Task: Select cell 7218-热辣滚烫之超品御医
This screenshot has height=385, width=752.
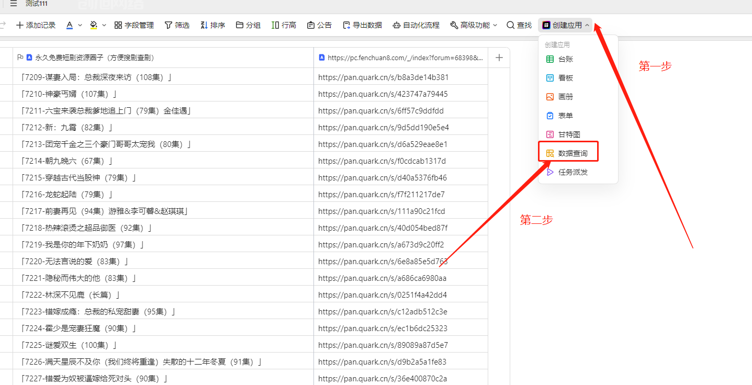Action: 163,228
